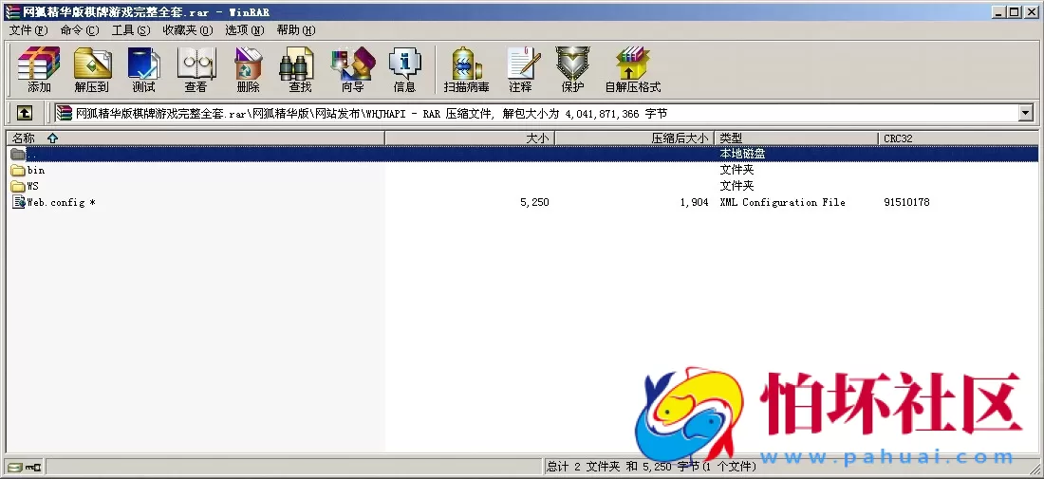
Task: Run the 测试 (Test) archive tool
Action: [143, 69]
